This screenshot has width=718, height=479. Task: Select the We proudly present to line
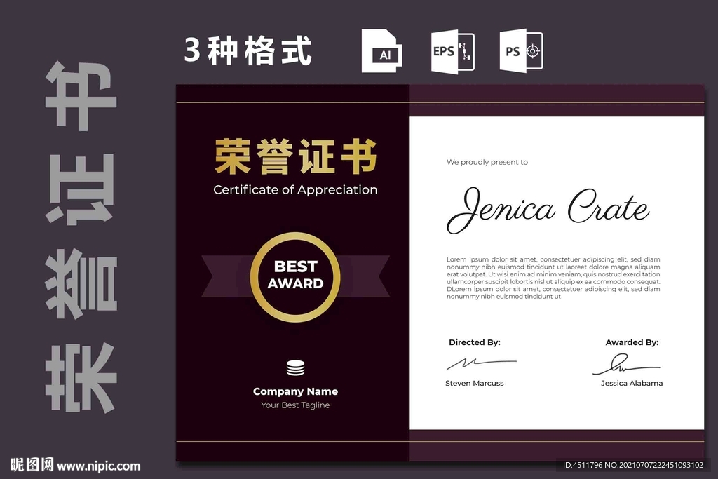point(487,163)
